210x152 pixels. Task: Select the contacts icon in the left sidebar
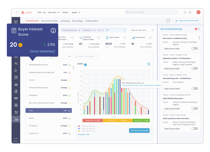[16, 77]
